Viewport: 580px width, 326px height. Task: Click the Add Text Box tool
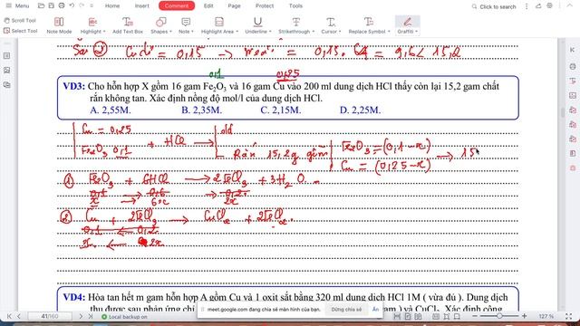point(128,25)
